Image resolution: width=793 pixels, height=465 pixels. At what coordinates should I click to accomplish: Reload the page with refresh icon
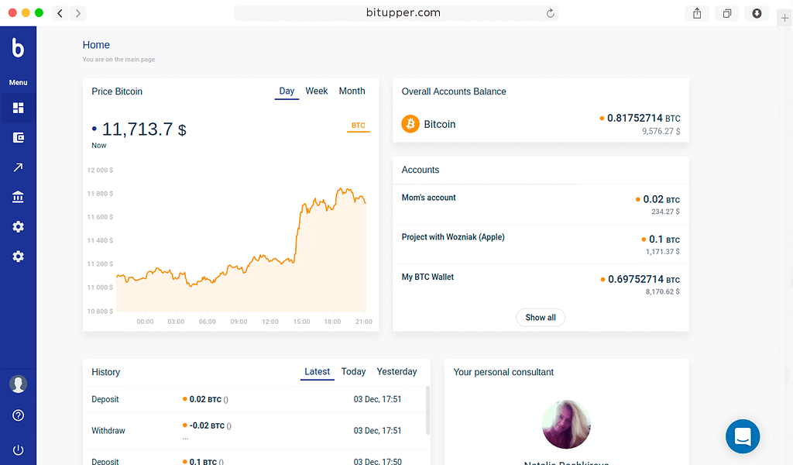[551, 13]
